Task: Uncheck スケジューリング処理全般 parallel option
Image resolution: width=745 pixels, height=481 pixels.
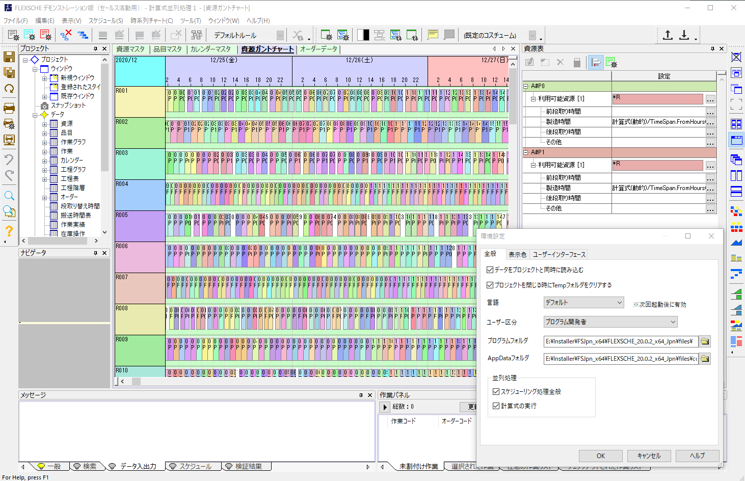Action: (x=496, y=392)
